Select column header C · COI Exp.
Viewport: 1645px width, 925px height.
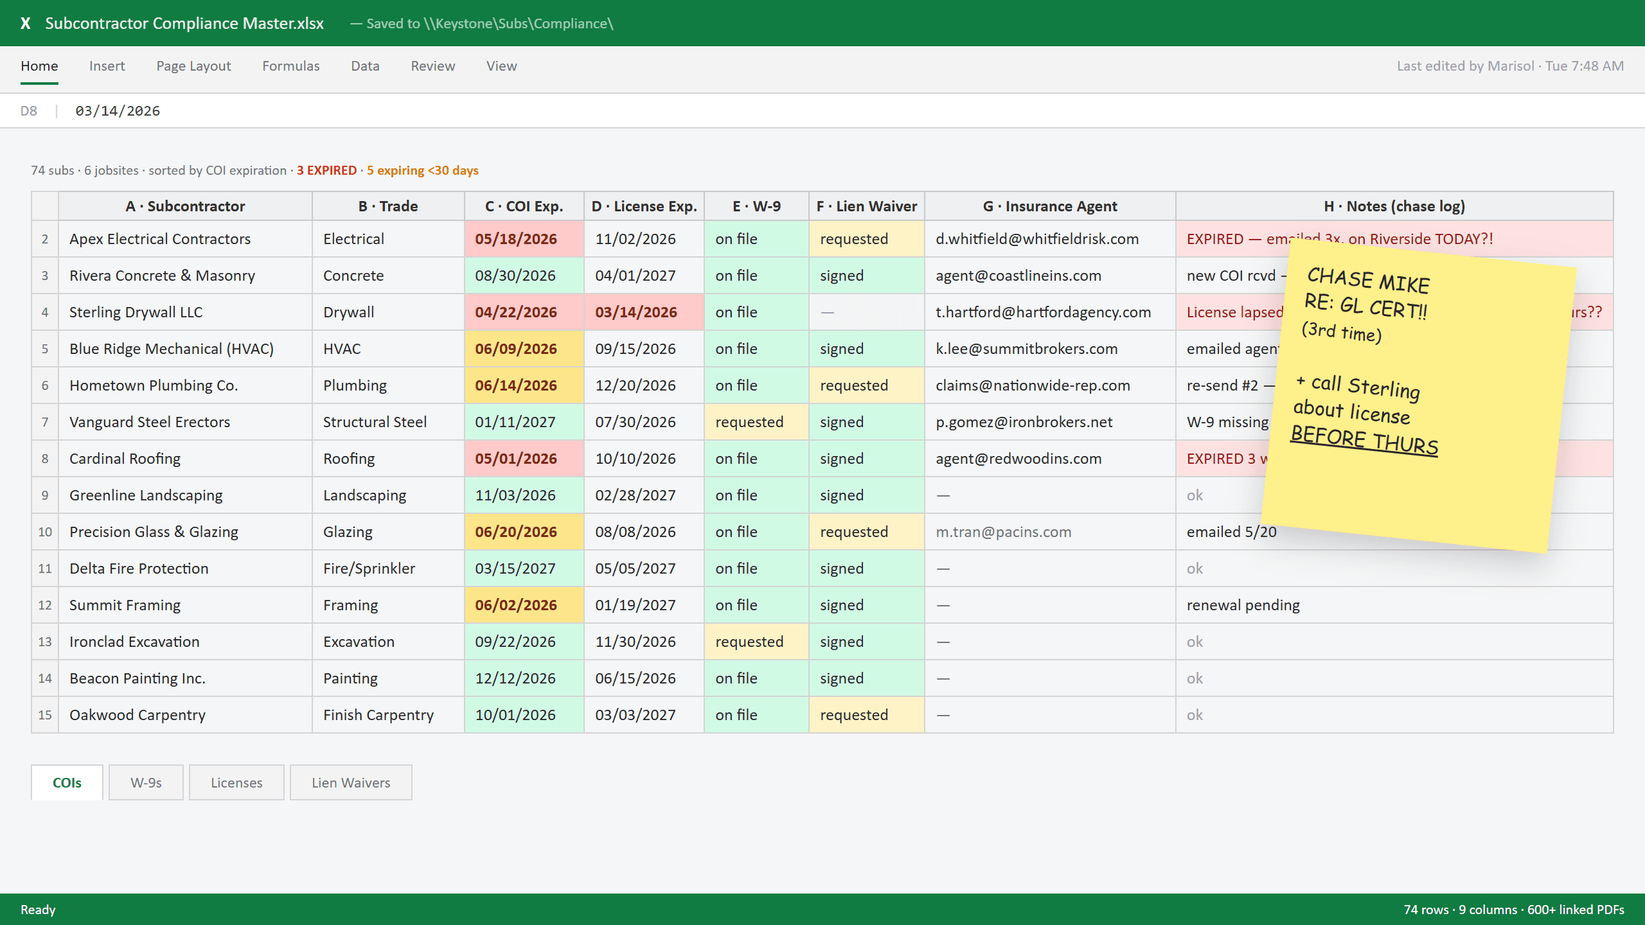coord(524,206)
